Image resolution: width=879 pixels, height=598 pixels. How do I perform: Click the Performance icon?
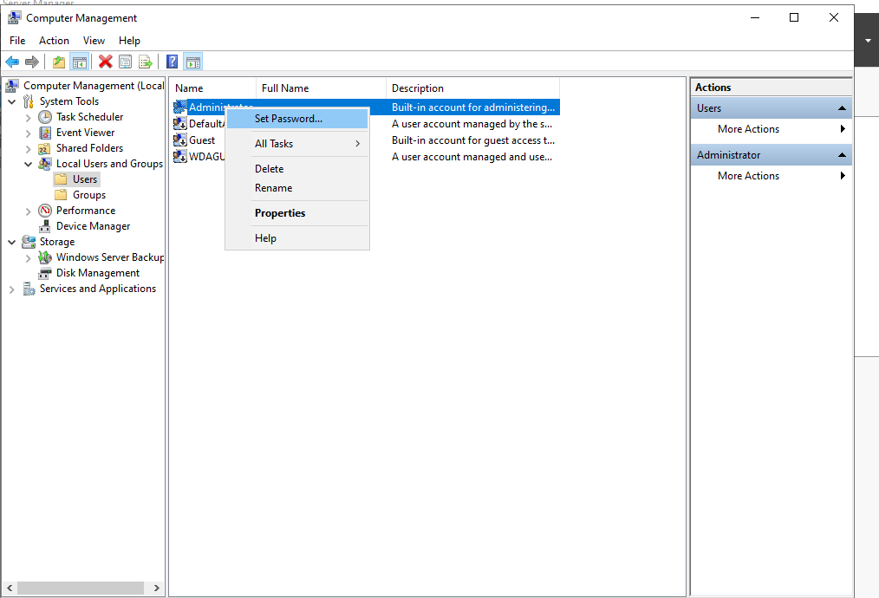coord(45,211)
